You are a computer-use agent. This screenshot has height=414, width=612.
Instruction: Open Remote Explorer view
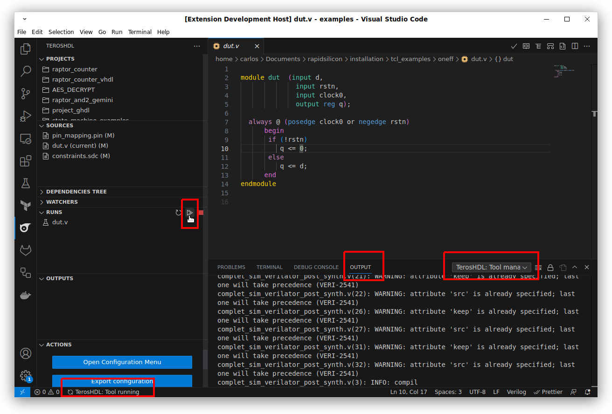(26, 139)
